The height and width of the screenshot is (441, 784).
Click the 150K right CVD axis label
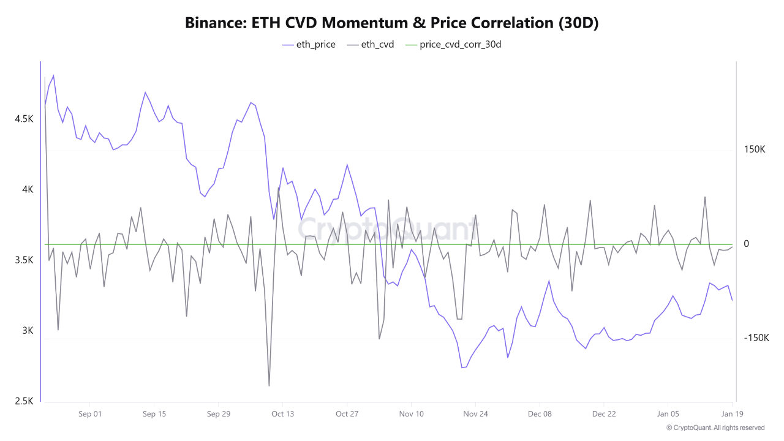point(755,149)
